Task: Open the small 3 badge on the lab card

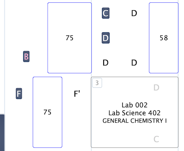Action: pyautogui.click(x=97, y=83)
